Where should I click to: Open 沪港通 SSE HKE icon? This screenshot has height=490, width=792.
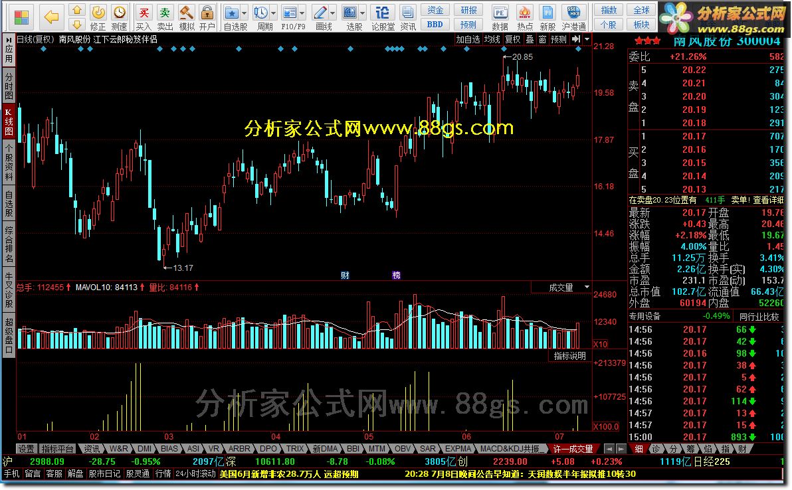574,18
